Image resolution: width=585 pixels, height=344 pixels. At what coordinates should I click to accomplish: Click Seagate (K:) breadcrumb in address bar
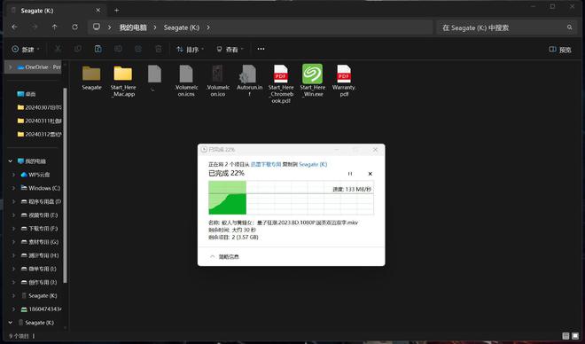(182, 27)
